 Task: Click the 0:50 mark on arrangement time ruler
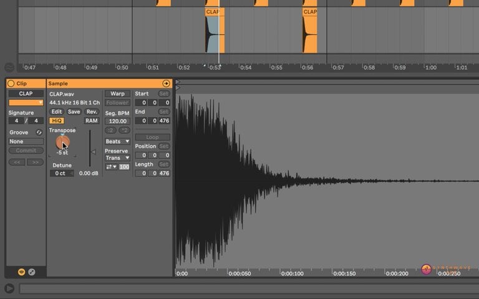coord(122,67)
